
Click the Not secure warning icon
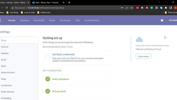coord(12,8)
